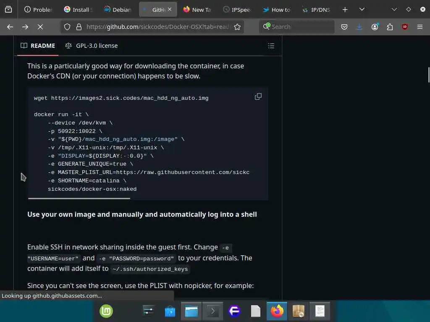Show downloads panel
Image resolution: width=430 pixels, height=322 pixels.
point(359,27)
